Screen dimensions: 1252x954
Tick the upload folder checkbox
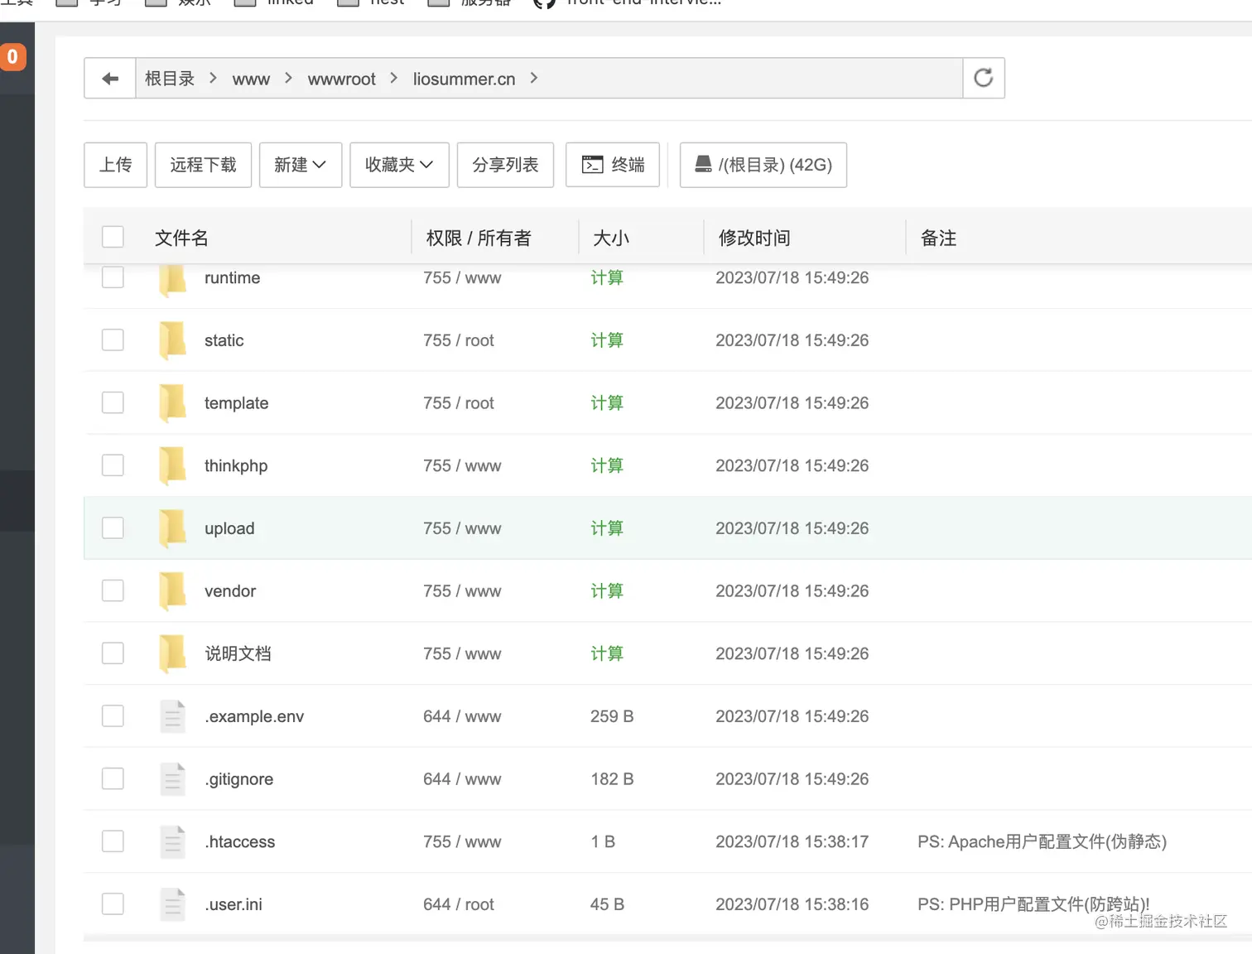pos(113,528)
